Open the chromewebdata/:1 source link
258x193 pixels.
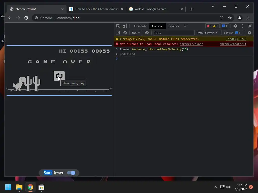(x=233, y=44)
